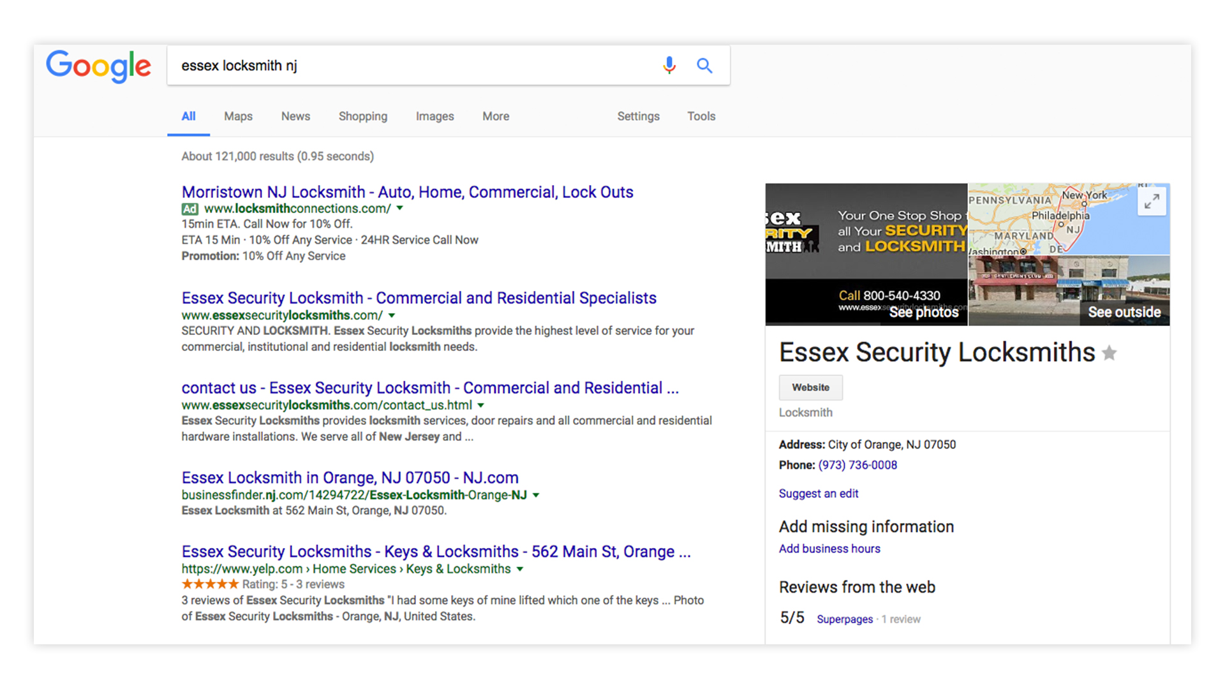Click the Address City of Orange line
This screenshot has height=689, width=1225.
[x=867, y=445]
